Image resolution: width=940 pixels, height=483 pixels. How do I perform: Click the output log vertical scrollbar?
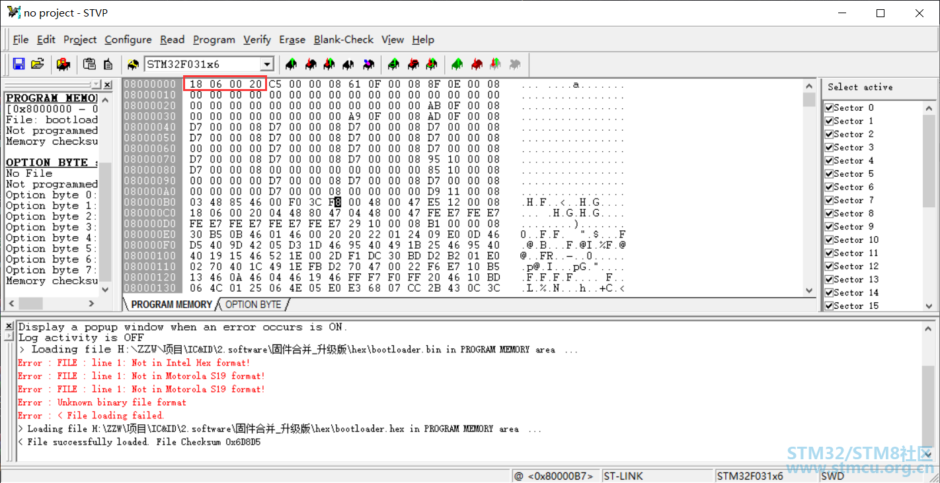(x=929, y=391)
